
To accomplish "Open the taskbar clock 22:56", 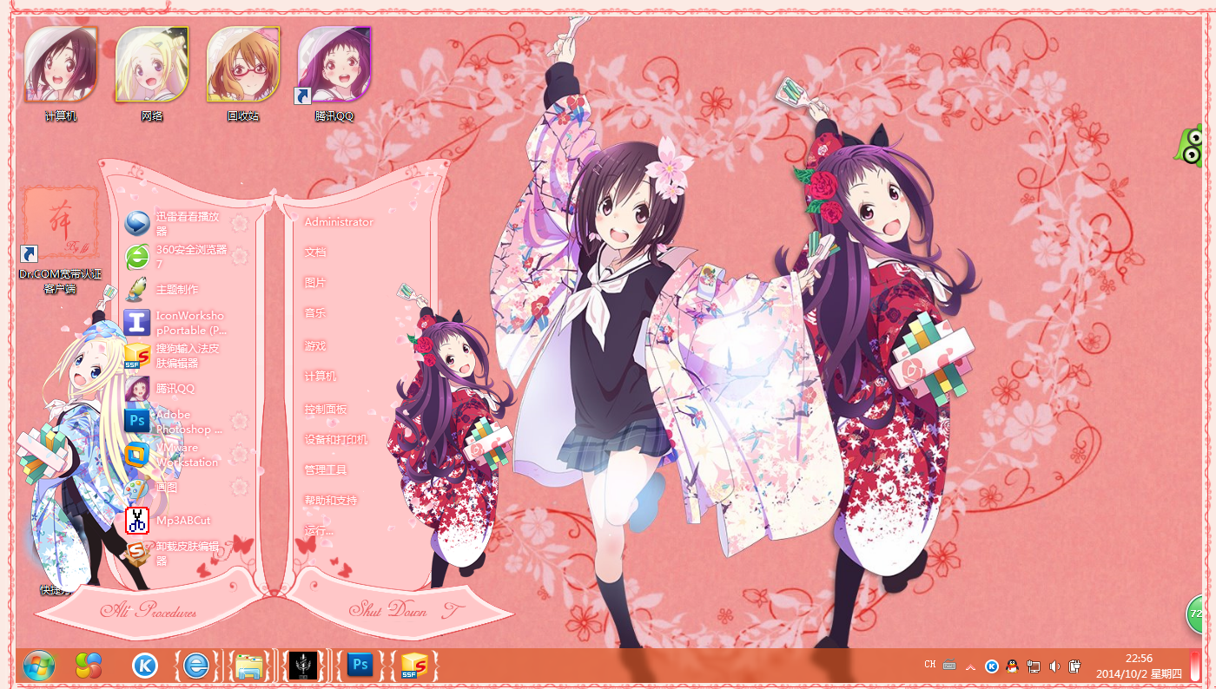I will [x=1139, y=666].
